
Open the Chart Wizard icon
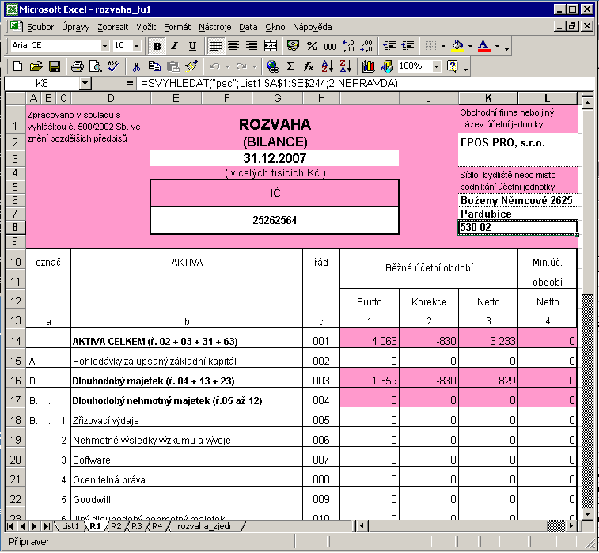pos(368,66)
